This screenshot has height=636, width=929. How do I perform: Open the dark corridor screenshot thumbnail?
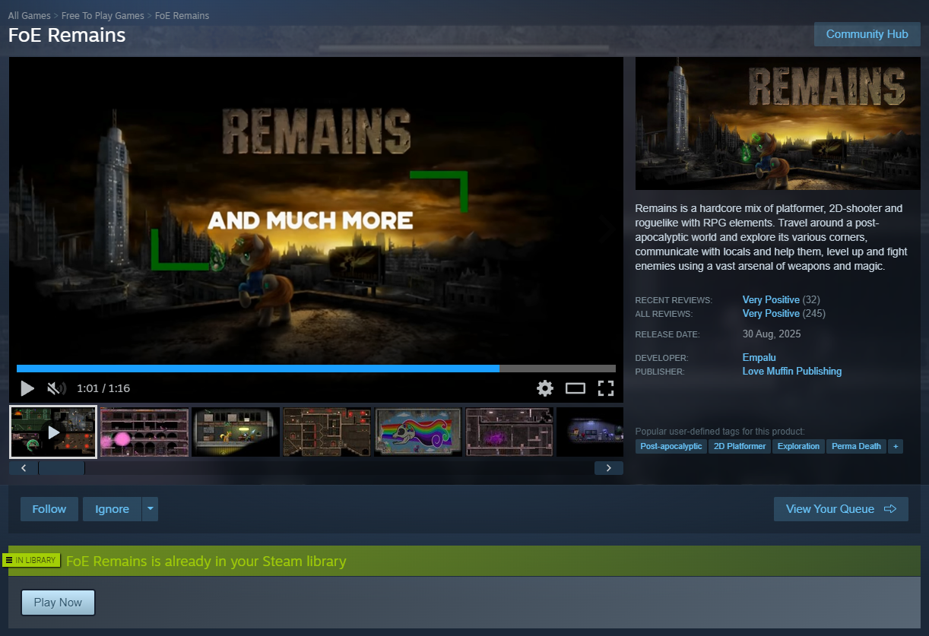coord(236,432)
